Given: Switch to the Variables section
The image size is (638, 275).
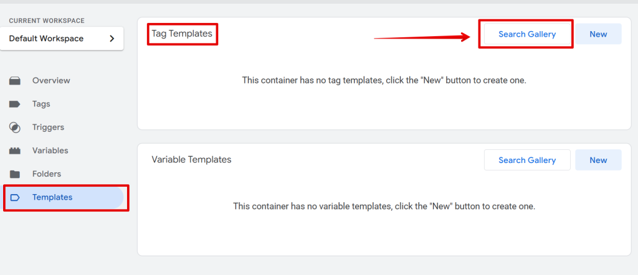Looking at the screenshot, I should point(50,151).
